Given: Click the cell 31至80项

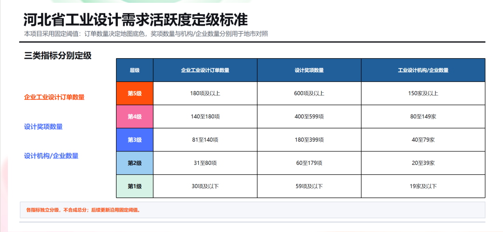Looking at the screenshot, I should pyautogui.click(x=205, y=163).
